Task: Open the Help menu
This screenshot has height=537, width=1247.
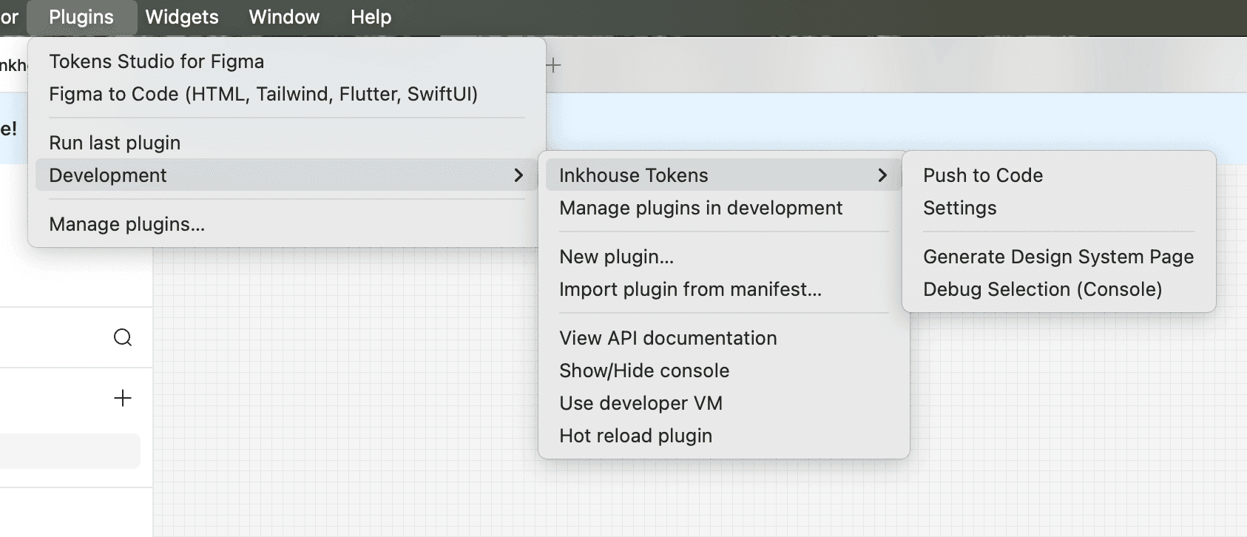Action: [371, 17]
